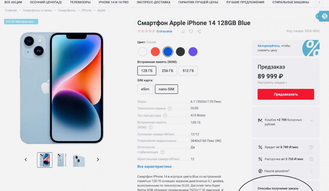Viewport: 329px width, 191px height.
Task: Open the compare chart icon beside reviews
Action: point(183,31)
